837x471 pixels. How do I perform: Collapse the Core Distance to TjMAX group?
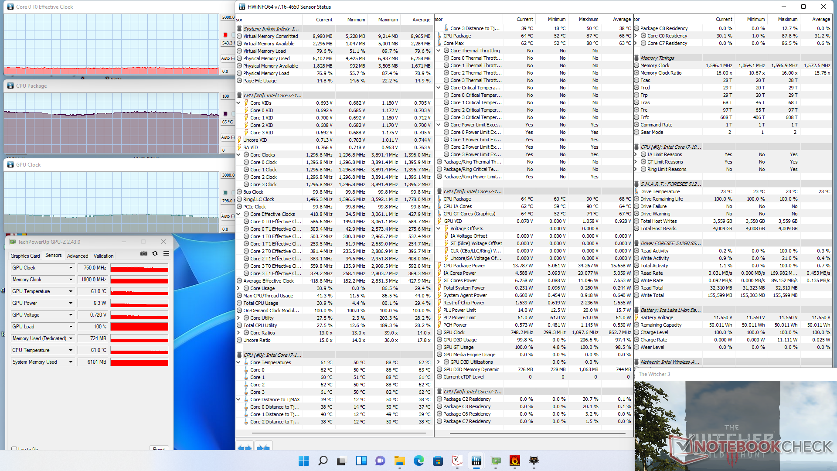pyautogui.click(x=238, y=399)
